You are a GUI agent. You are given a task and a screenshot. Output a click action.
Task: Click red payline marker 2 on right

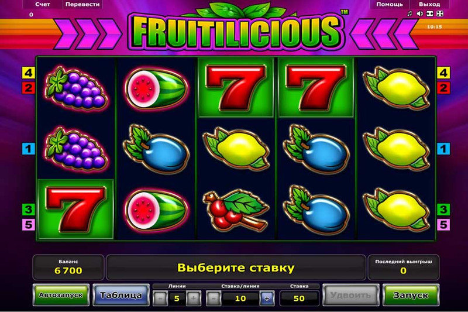443,88
